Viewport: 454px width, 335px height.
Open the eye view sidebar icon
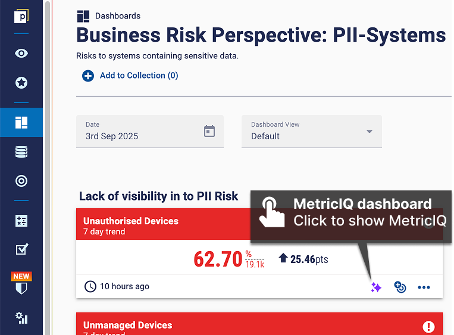(x=21, y=54)
